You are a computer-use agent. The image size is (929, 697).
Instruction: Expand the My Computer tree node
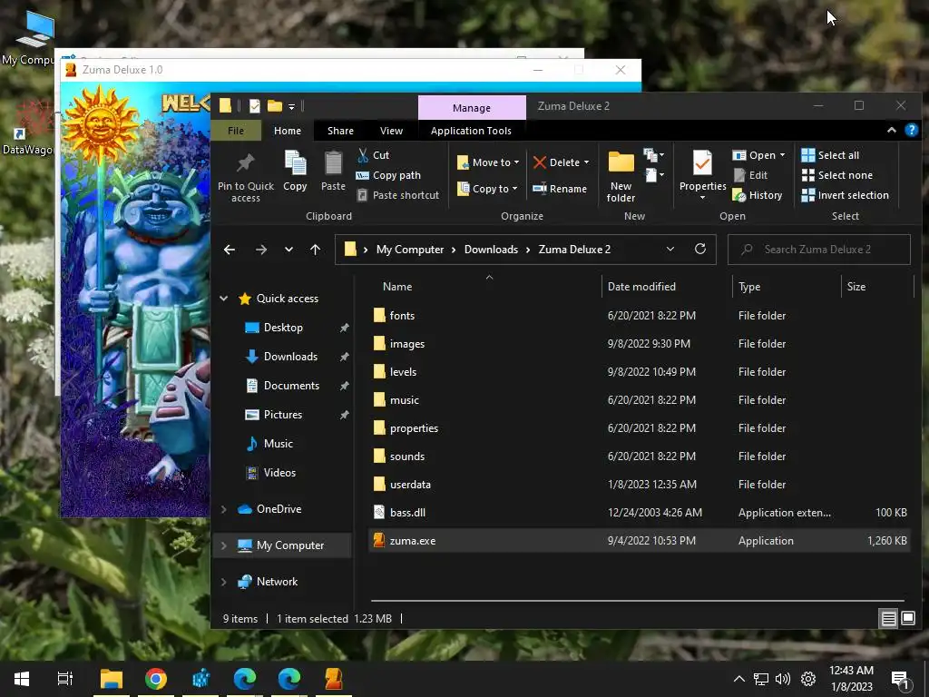pyautogui.click(x=224, y=545)
